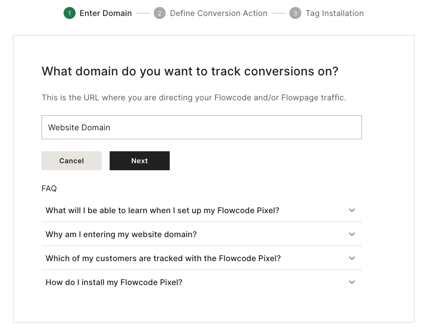Click the Flowcode and/or Flowpage traffic description text
Screen dimensions: 425x334
[194, 97]
